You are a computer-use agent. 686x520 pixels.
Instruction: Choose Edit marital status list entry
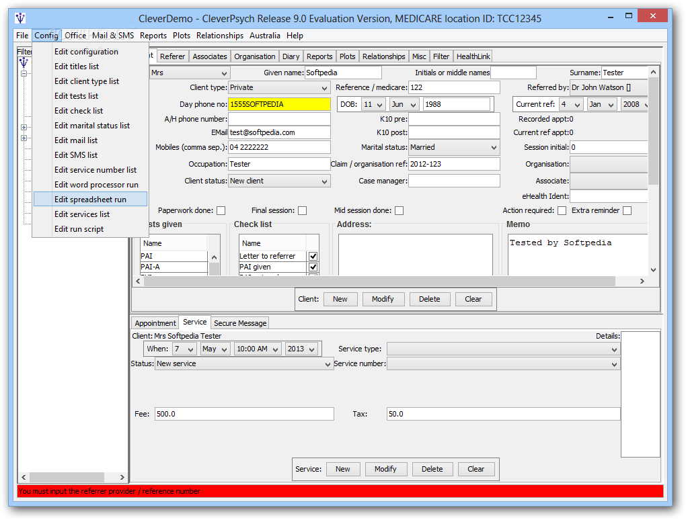point(92,126)
